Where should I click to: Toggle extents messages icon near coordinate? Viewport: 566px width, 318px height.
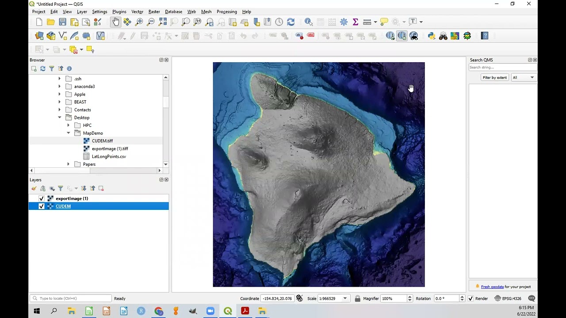click(x=299, y=298)
